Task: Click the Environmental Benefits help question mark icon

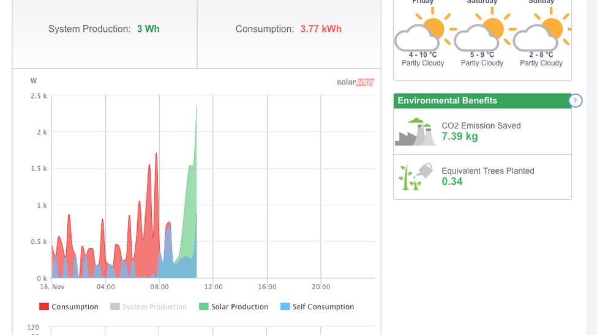Action: [x=576, y=101]
